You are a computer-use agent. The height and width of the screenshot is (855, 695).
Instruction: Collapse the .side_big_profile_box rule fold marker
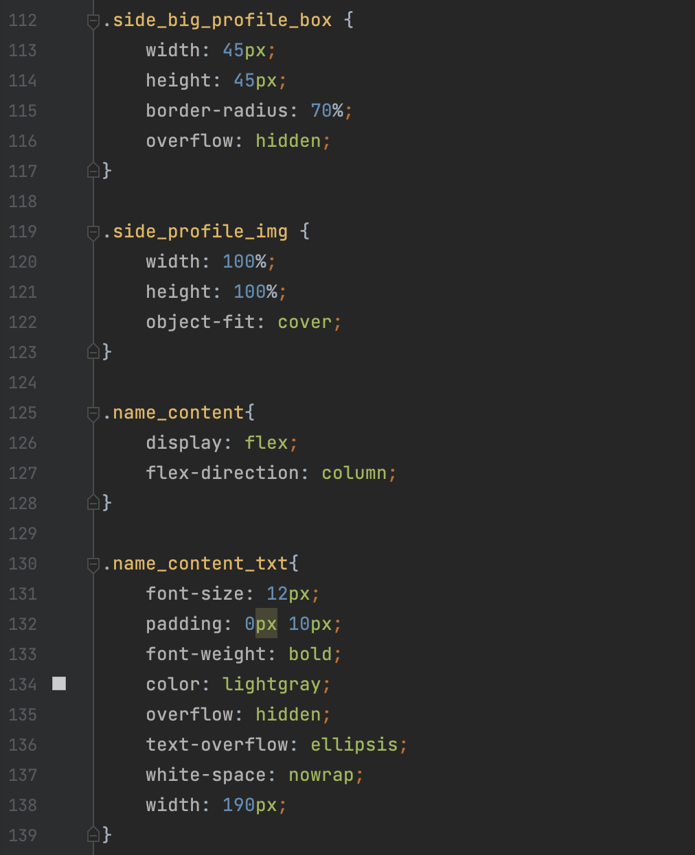93,22
